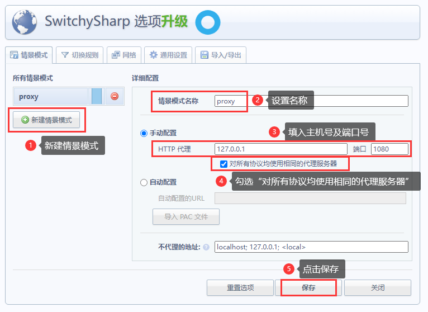This screenshot has height=312, width=428.
Task: Select the proxy profile in list
Action: coord(50,96)
